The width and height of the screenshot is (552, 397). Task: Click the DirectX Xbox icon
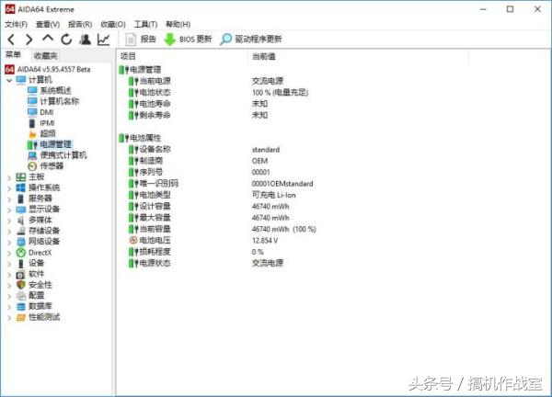point(21,253)
